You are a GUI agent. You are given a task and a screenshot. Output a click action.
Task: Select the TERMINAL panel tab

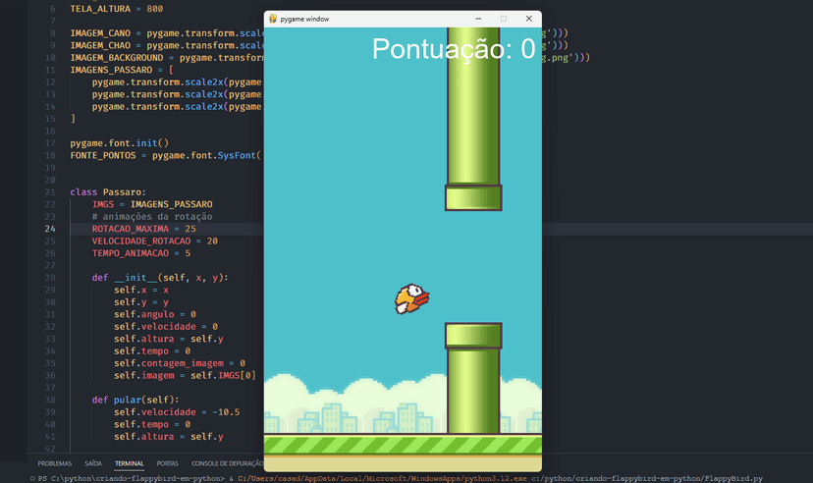coord(129,463)
